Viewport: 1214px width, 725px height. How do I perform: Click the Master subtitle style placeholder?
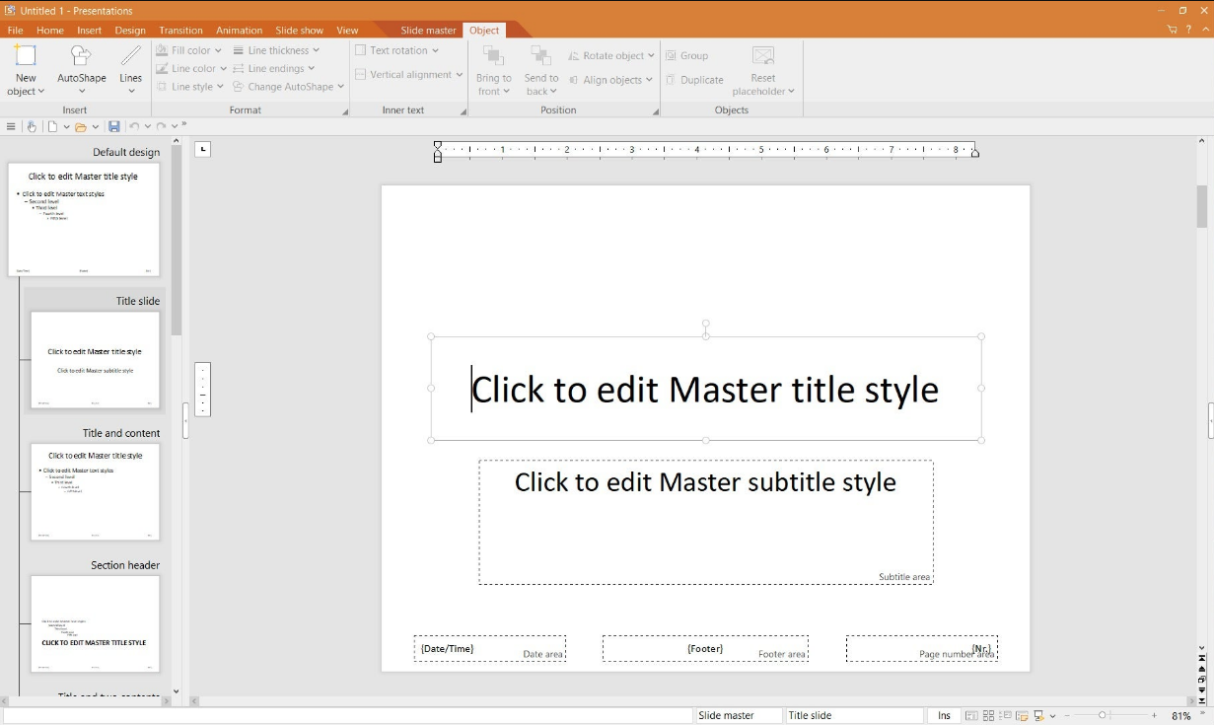click(x=706, y=522)
